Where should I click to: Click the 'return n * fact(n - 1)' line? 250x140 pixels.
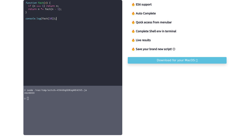[x=45, y=9]
